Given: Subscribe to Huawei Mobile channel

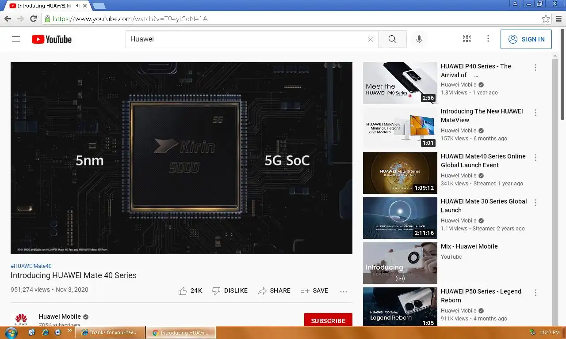Looking at the screenshot, I should coord(328,320).
